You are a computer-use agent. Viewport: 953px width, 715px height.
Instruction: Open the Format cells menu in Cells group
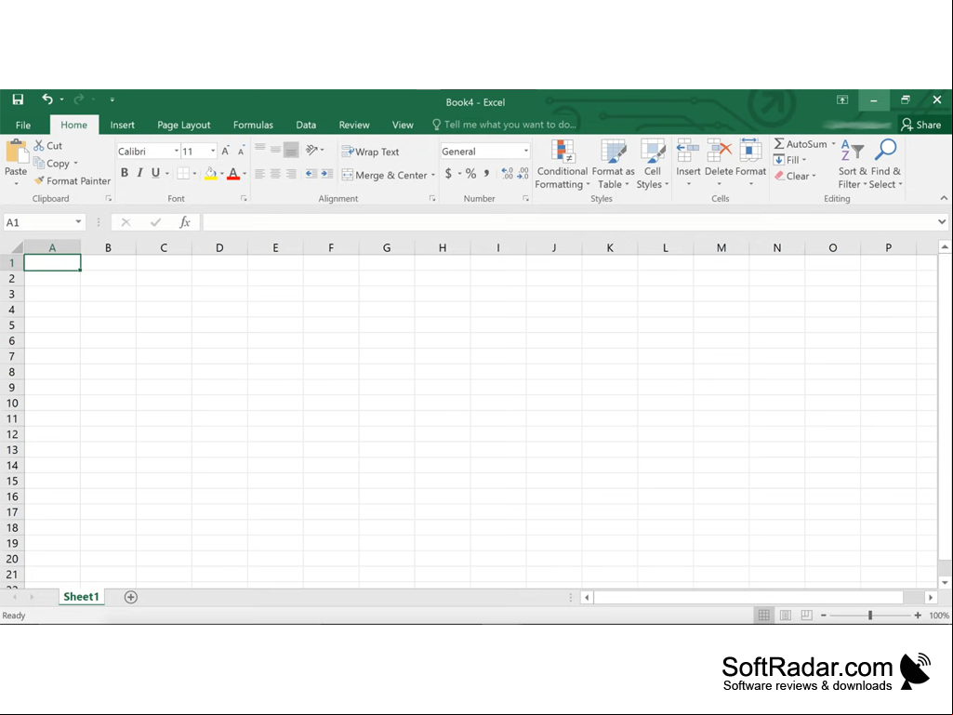[750, 163]
